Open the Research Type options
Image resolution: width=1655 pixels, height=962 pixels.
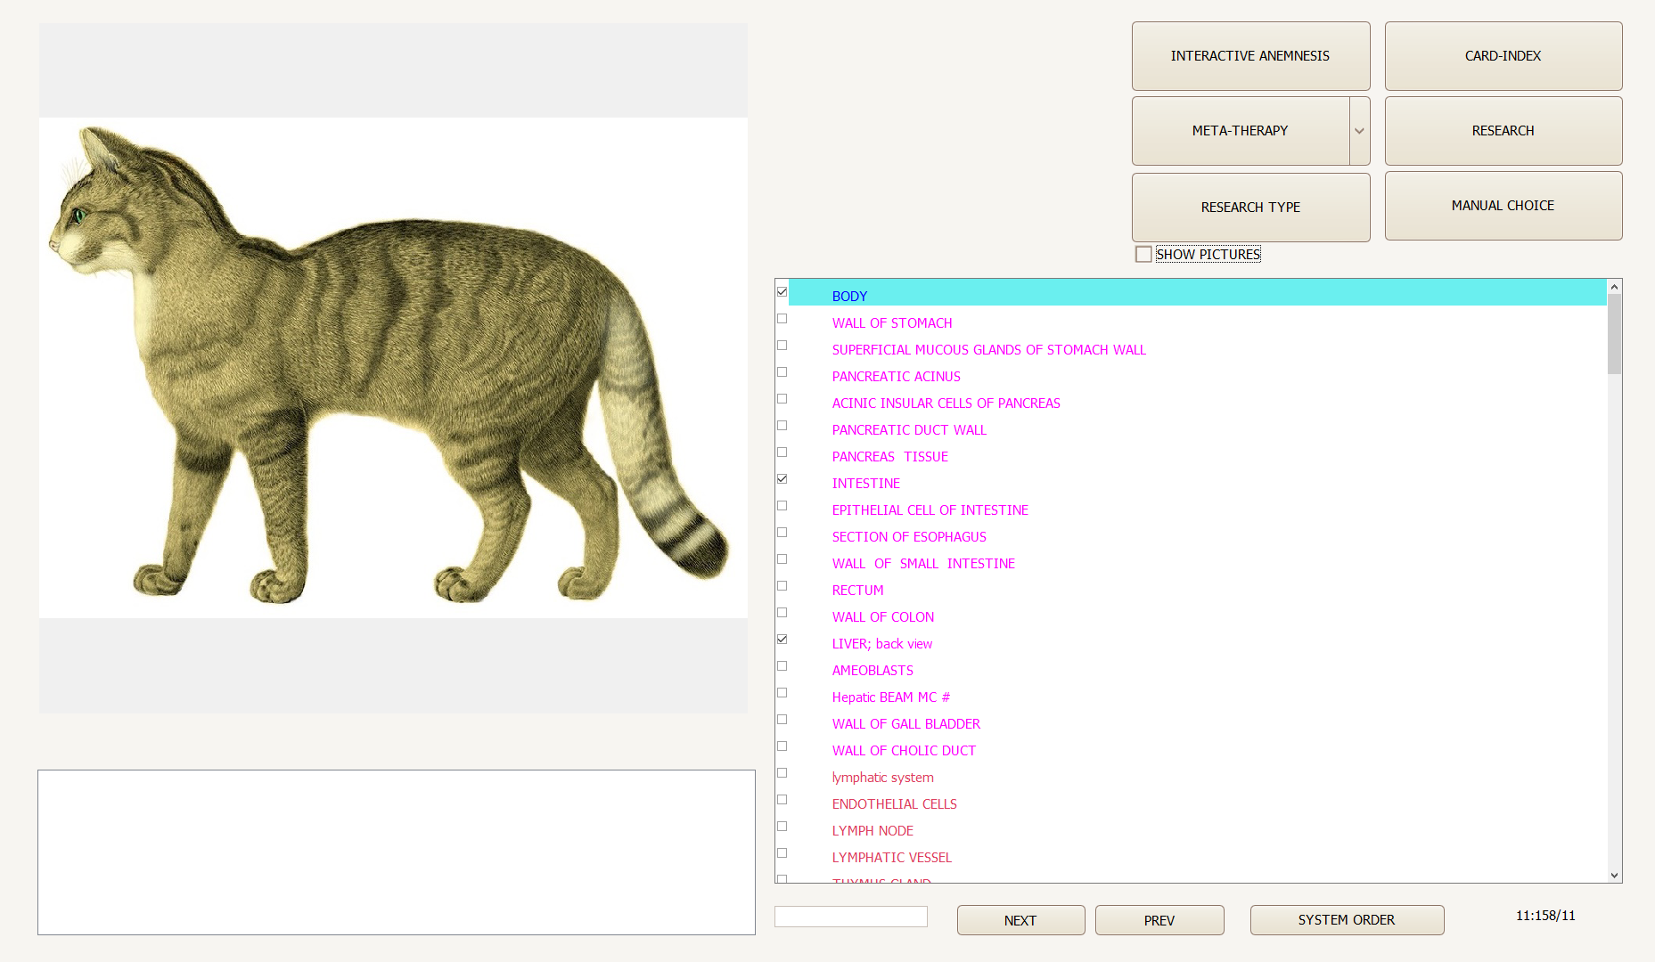pos(1250,208)
